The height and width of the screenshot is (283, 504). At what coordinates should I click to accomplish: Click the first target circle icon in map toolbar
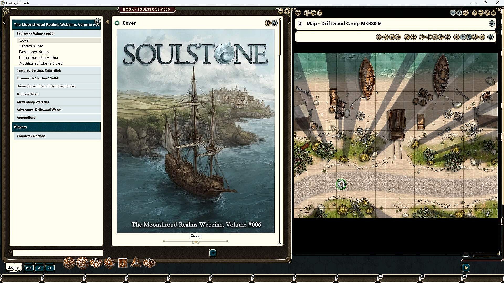[x=398, y=37]
